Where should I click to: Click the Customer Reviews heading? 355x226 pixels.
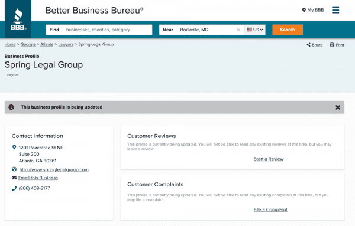[x=151, y=136]
